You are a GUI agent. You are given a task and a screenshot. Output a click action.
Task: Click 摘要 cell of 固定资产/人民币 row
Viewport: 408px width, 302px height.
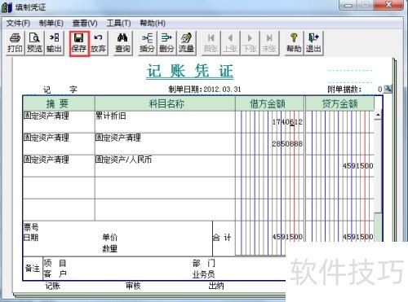59,166
